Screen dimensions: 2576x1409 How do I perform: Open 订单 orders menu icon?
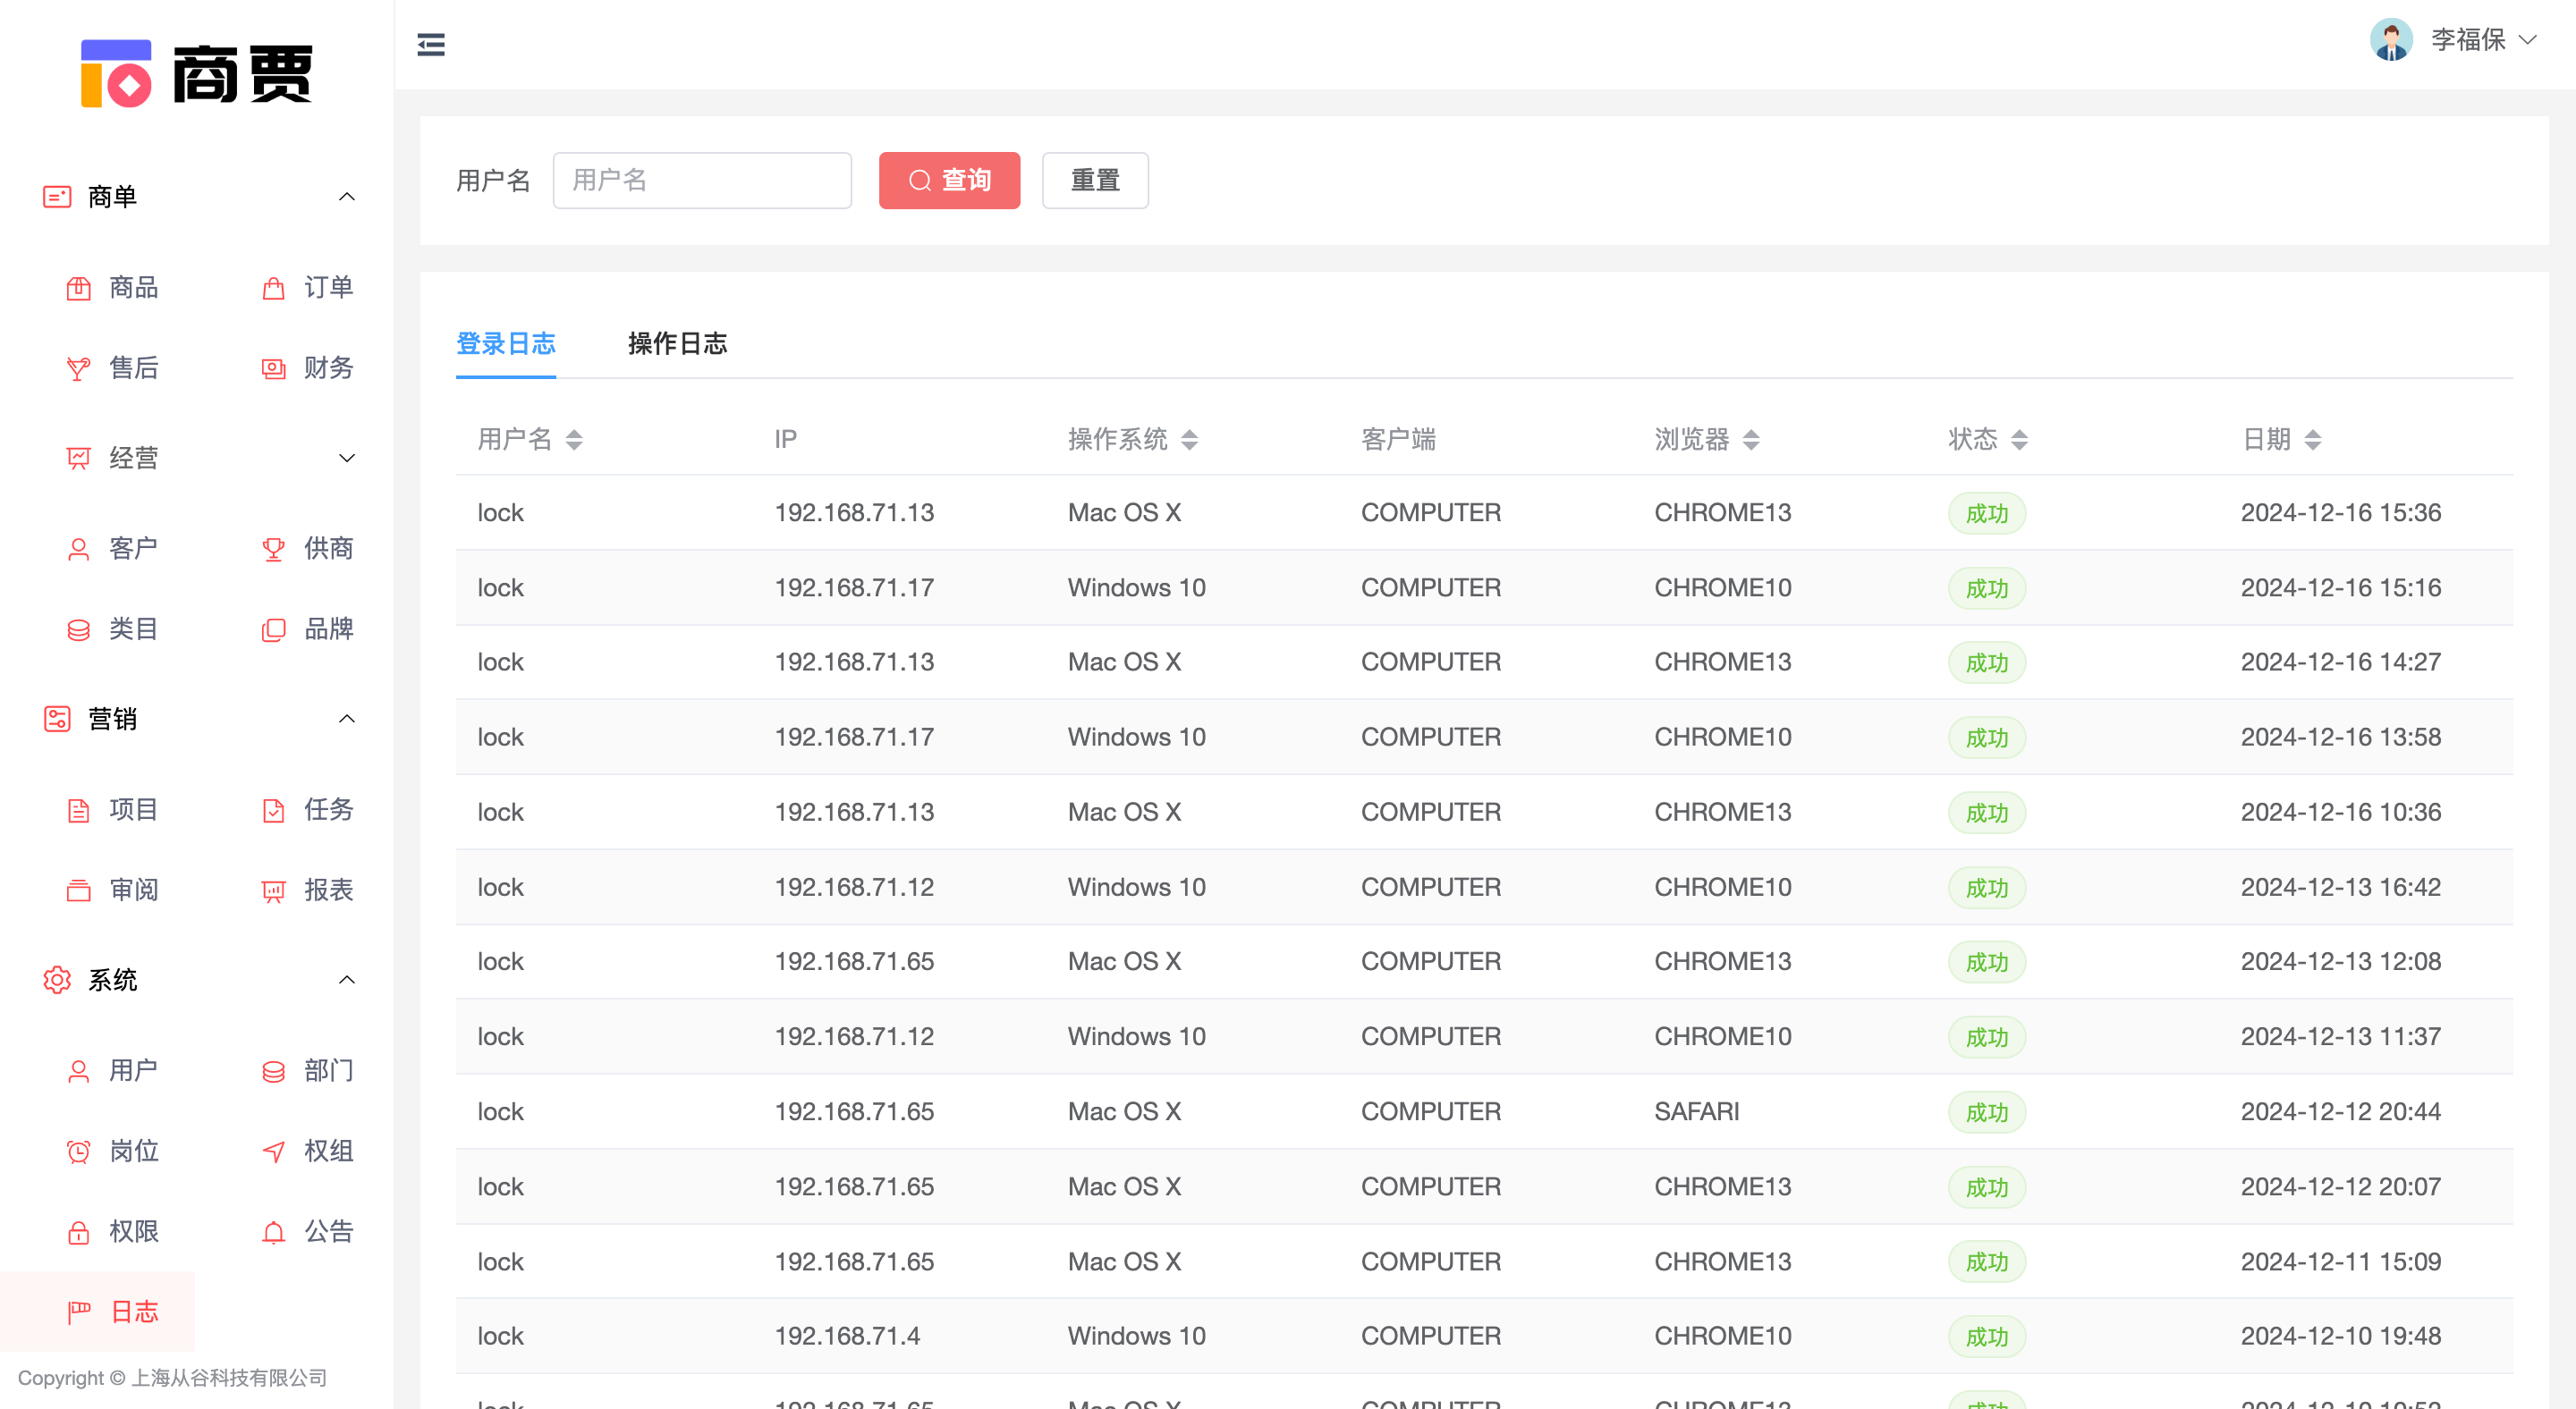click(273, 288)
